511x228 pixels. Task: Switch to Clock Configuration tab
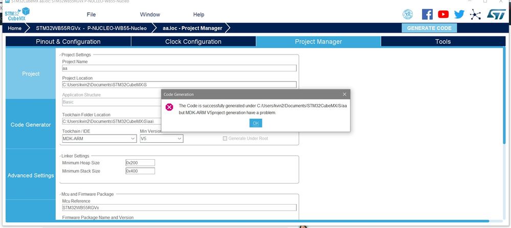click(193, 42)
